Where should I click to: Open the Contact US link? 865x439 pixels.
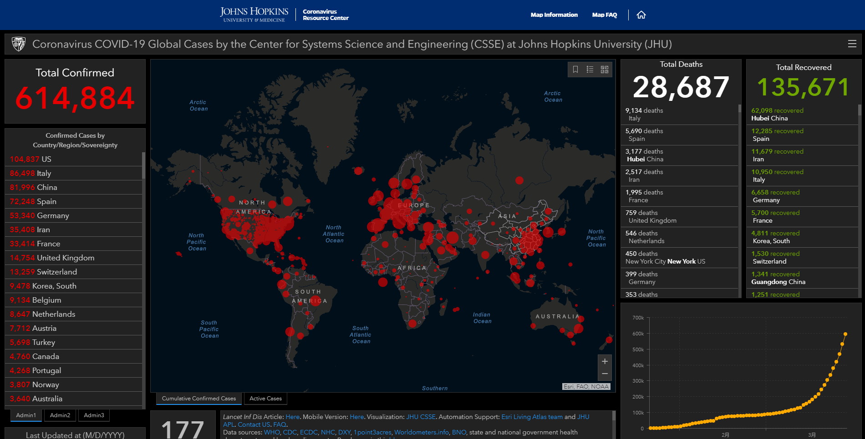254,424
